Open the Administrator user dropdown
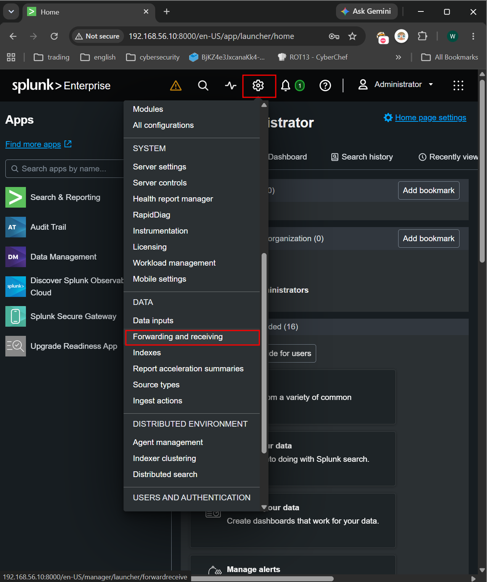Viewport: 487px width, 582px height. coord(396,85)
